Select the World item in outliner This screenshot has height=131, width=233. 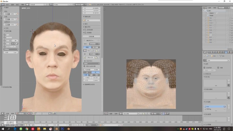pyautogui.click(x=211, y=16)
